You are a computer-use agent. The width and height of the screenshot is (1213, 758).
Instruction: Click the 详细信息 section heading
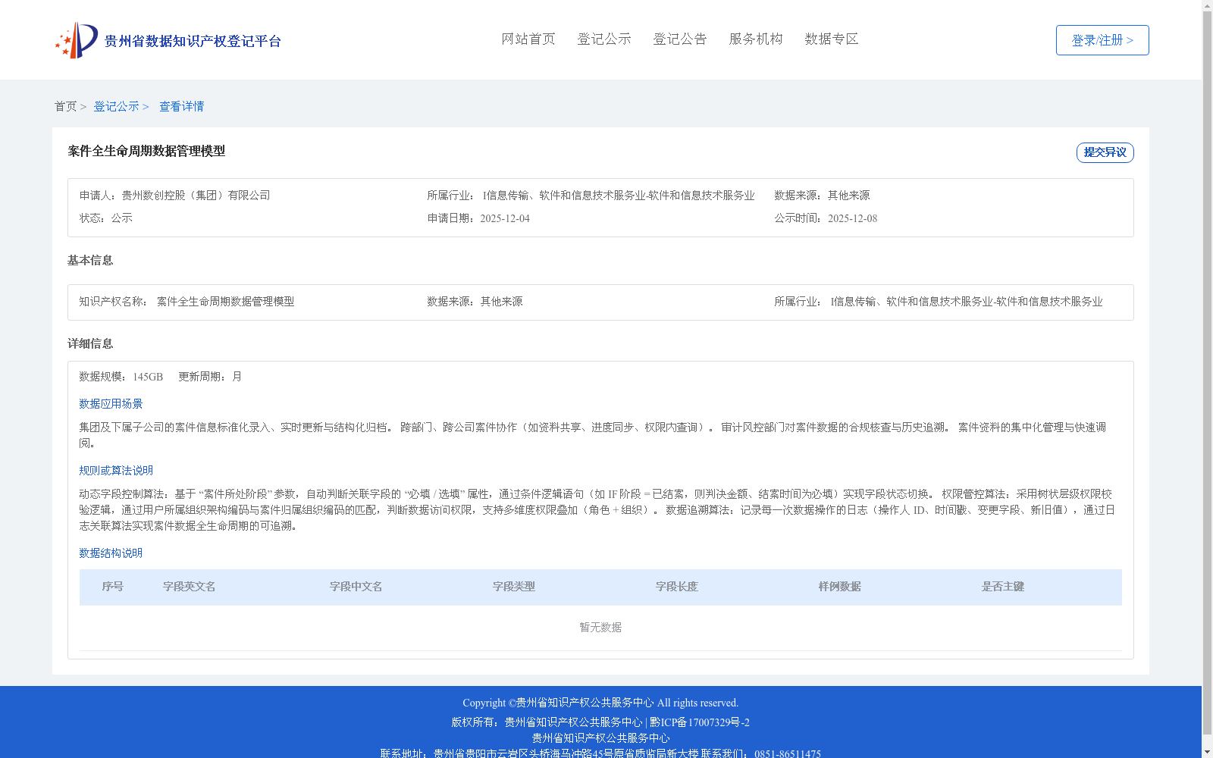pos(90,344)
